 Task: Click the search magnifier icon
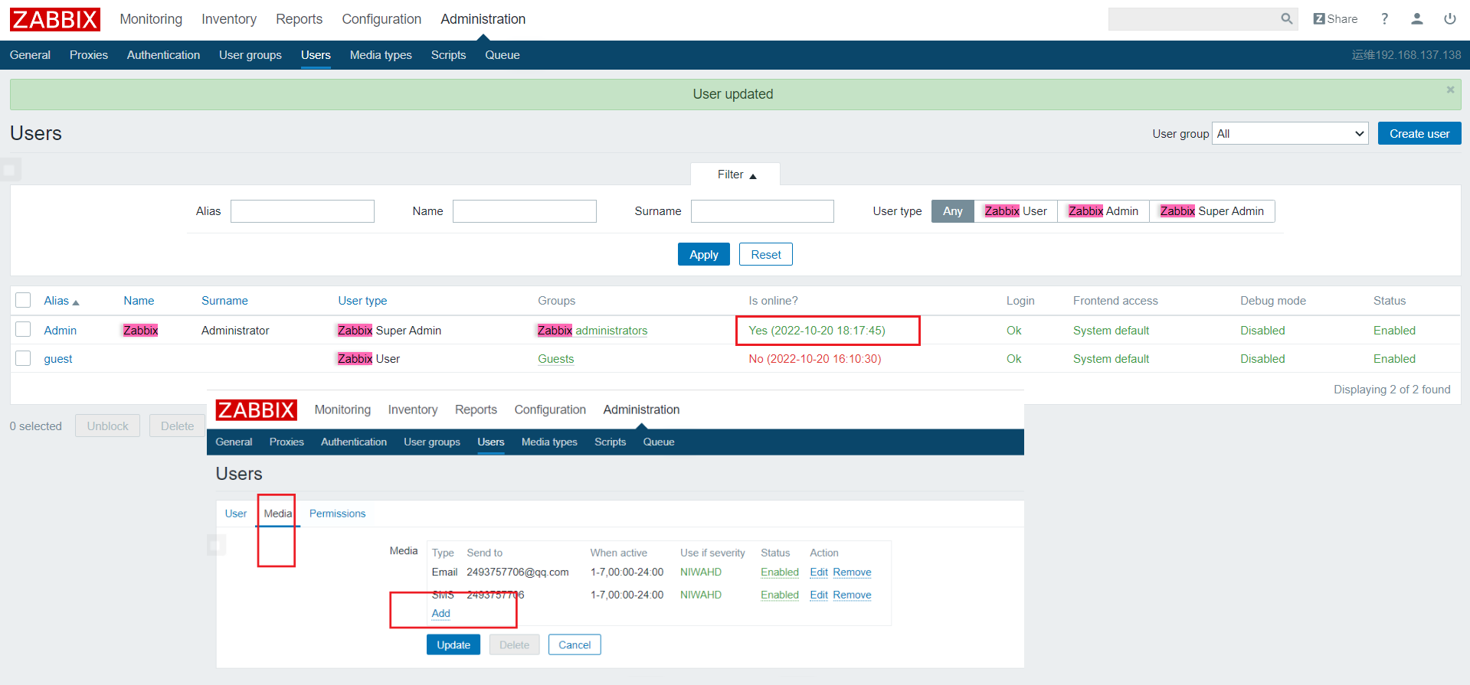pos(1286,19)
